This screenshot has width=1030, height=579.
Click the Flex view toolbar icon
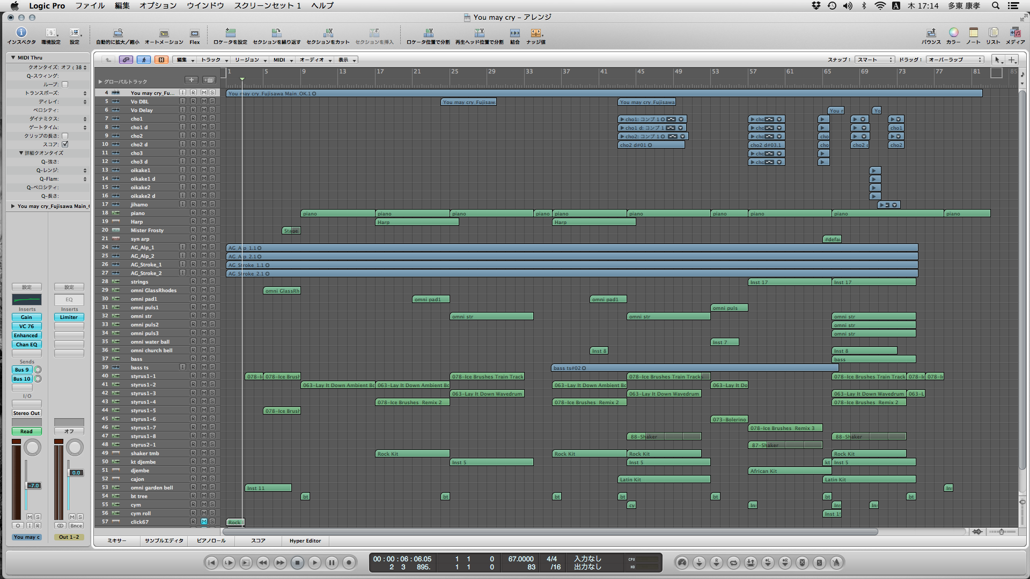click(195, 33)
